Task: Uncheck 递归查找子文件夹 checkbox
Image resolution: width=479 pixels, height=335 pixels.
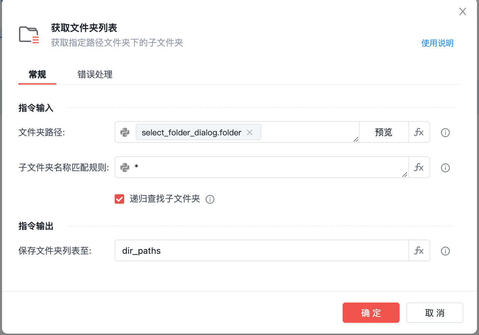Action: 119,199
